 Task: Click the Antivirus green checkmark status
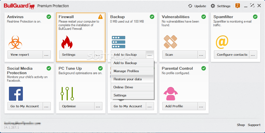tap(49, 16)
